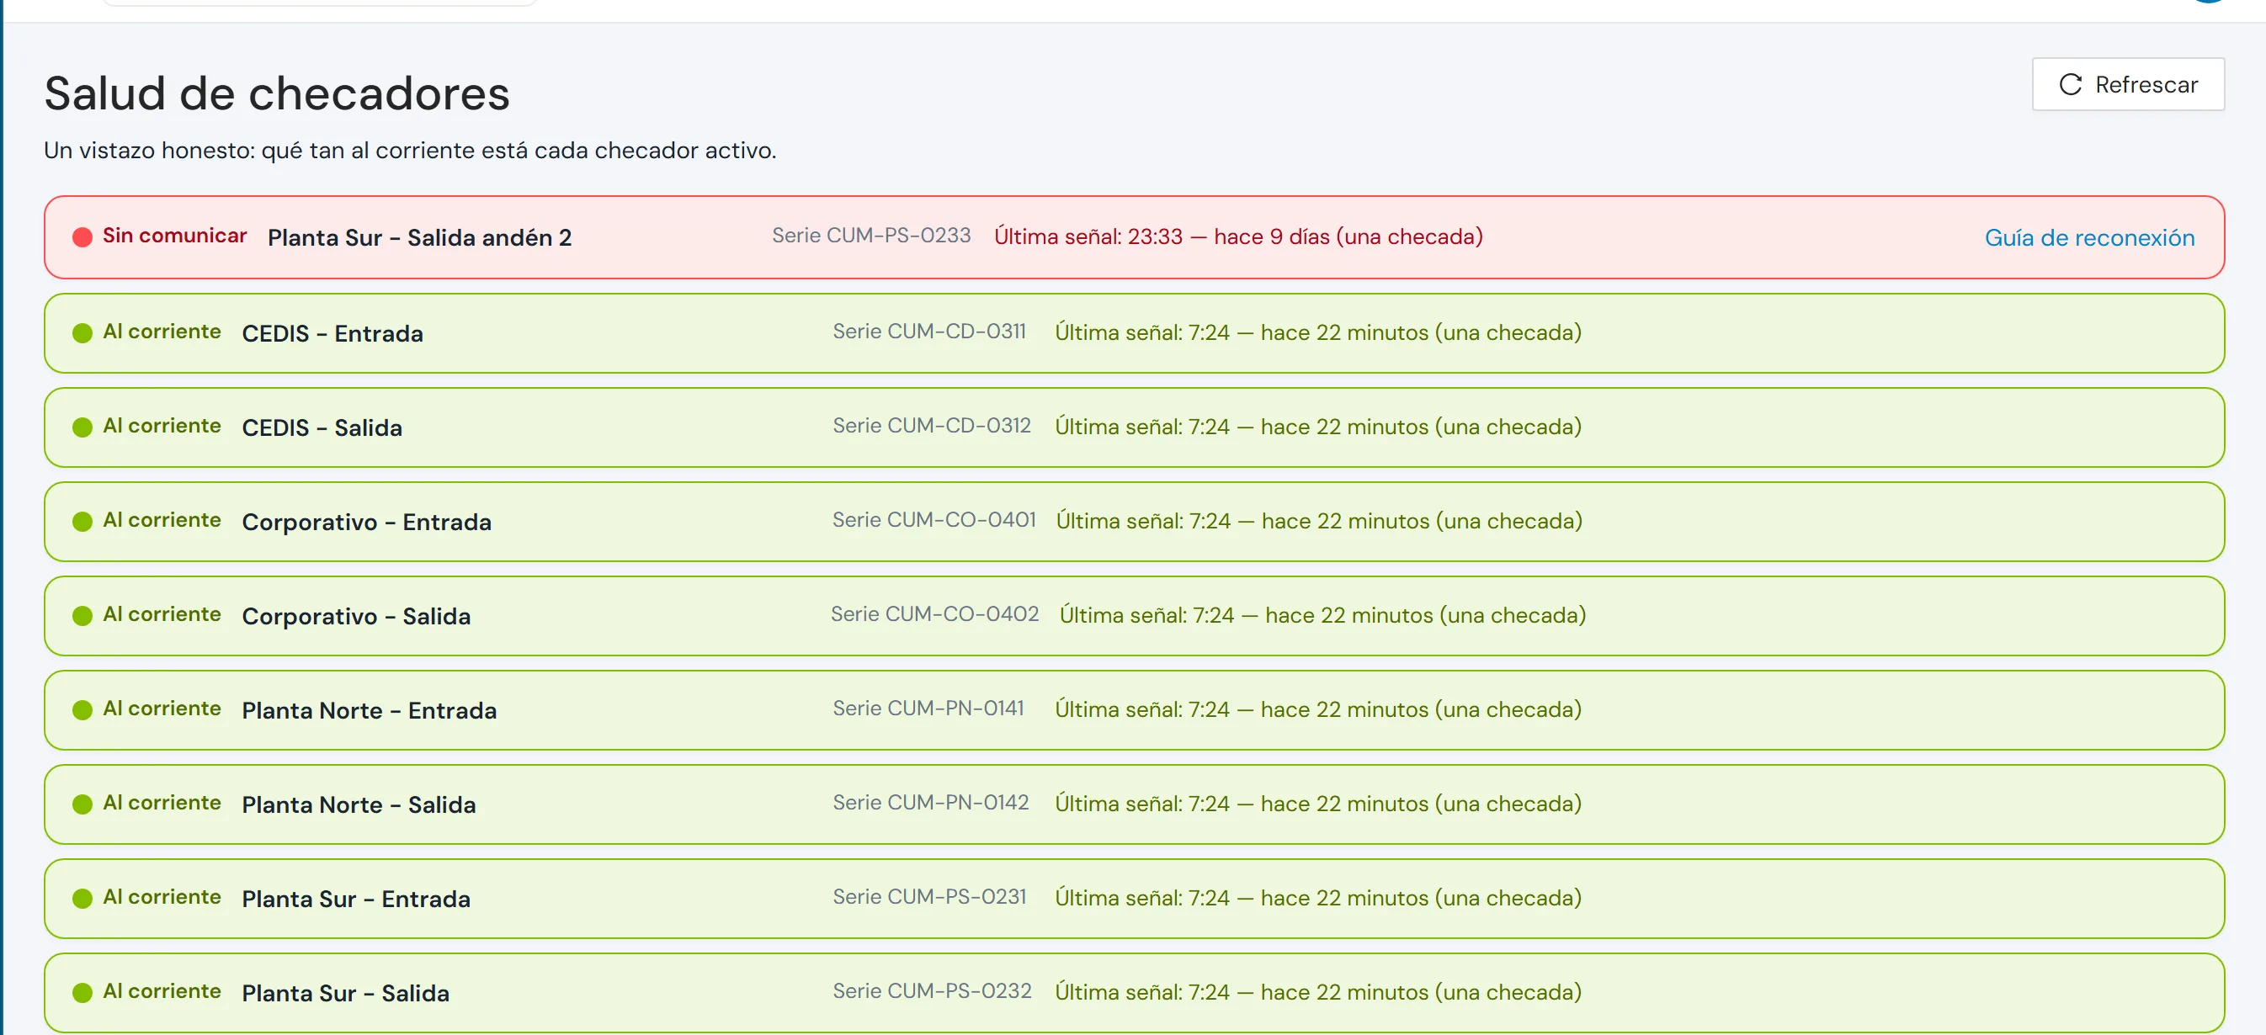Screen dimensions: 2266x1035
Task: Select the Corporativo – Entrada checker name
Action: pos(367,522)
